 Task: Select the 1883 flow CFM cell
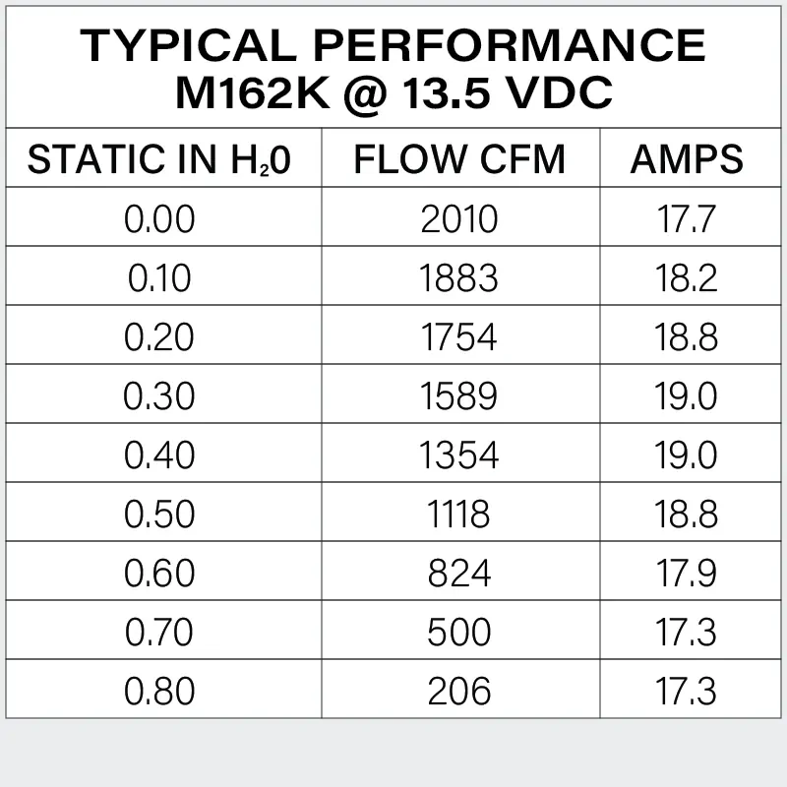(x=459, y=277)
